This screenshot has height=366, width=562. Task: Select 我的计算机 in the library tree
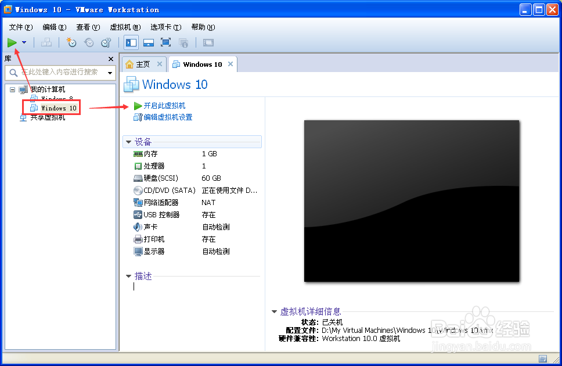tap(48, 89)
